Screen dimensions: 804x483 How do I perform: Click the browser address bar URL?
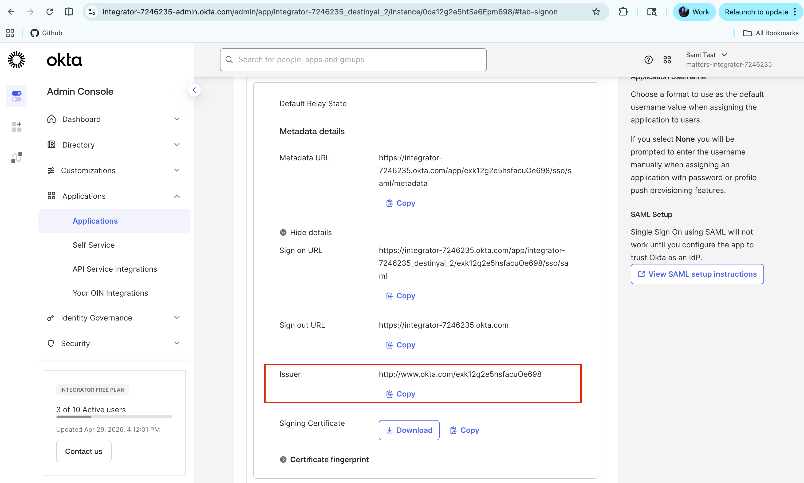click(x=330, y=12)
